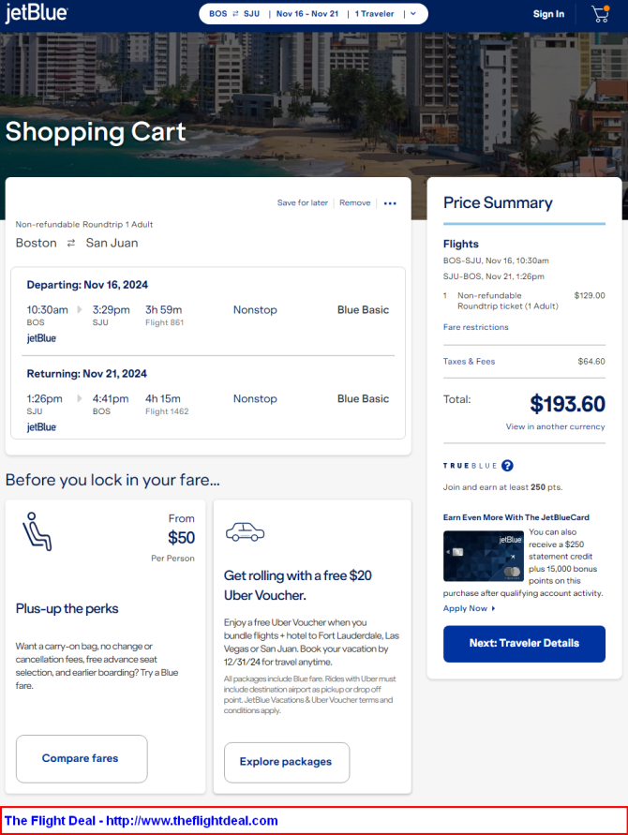Click the Apply Now arrow link
Image resolution: width=628 pixels, height=835 pixels.
coord(470,608)
